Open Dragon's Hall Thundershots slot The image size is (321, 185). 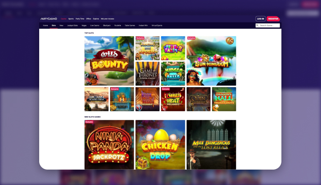tap(224, 99)
